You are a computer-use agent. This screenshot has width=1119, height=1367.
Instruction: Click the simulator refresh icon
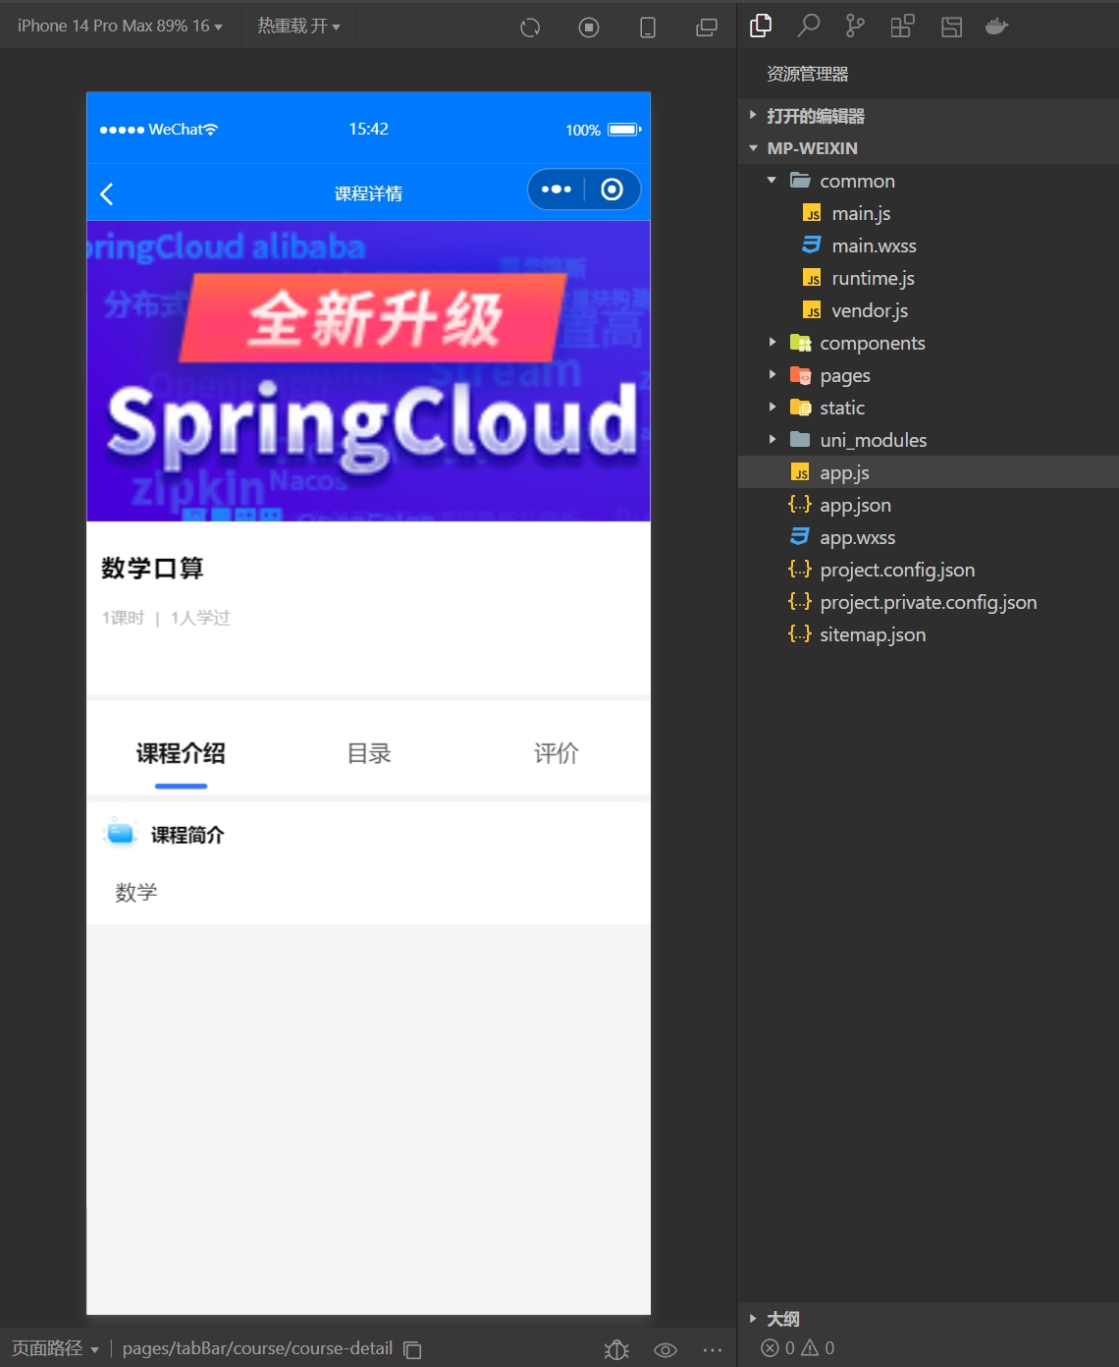pyautogui.click(x=530, y=27)
